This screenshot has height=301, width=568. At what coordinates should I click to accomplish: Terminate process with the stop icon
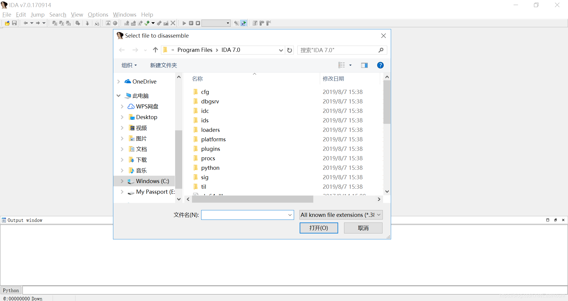click(x=198, y=23)
